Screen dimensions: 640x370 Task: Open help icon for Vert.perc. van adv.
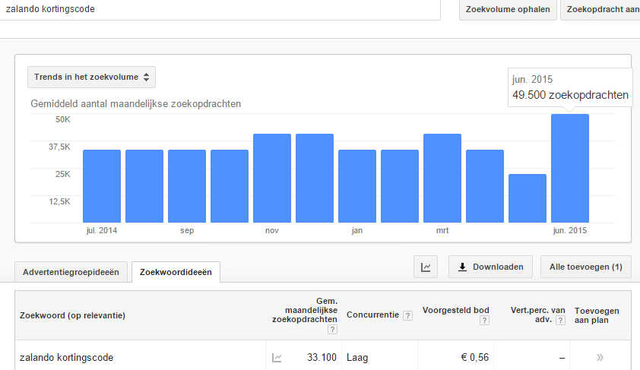(x=560, y=320)
